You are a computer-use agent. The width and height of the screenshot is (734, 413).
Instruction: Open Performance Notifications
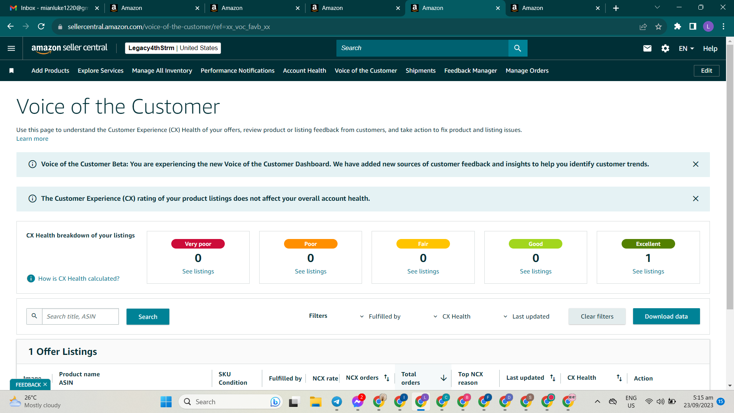pos(237,71)
